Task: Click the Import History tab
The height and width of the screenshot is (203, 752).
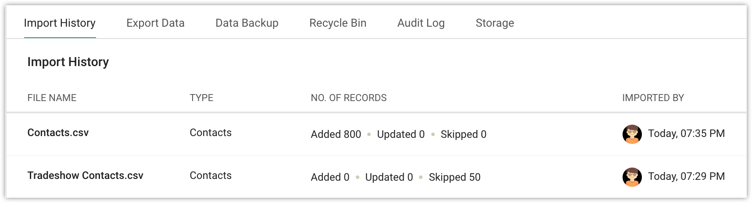Action: point(60,23)
